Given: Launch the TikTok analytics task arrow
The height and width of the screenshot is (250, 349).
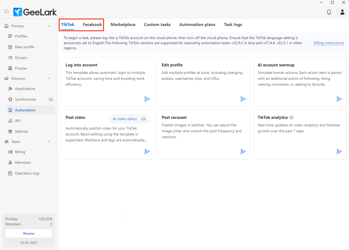Looking at the screenshot, I should pos(339,151).
